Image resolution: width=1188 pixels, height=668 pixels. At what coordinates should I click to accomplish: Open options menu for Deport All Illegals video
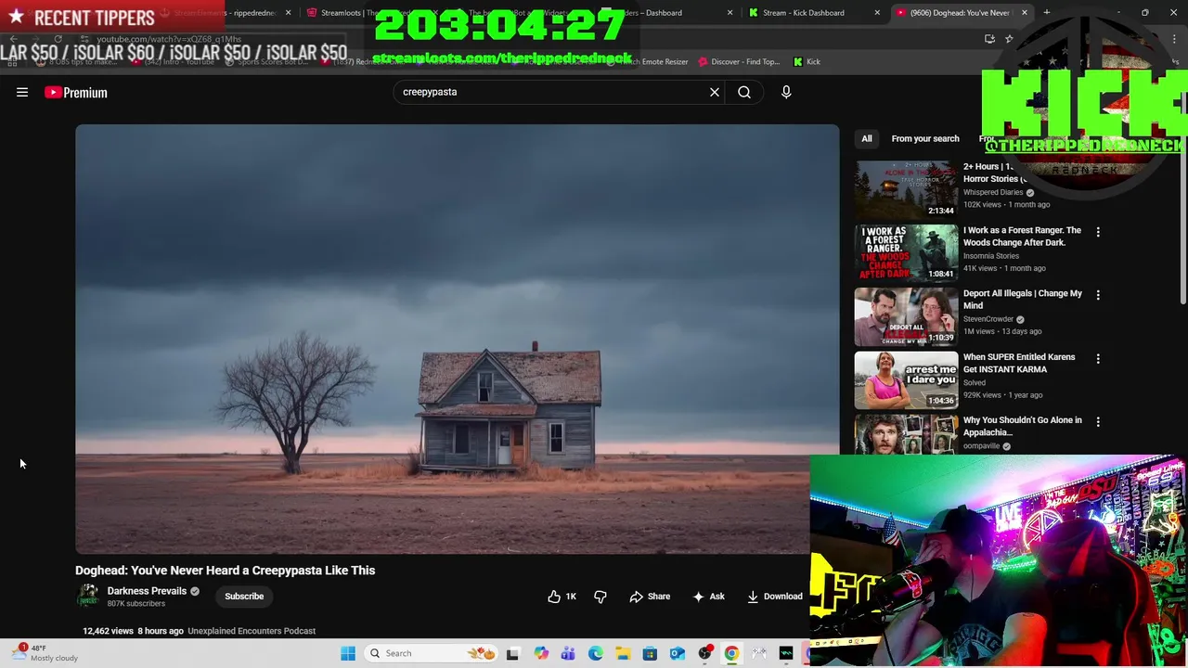pyautogui.click(x=1098, y=295)
